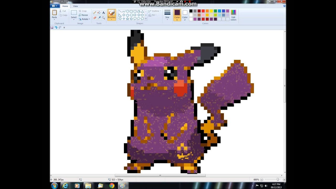Choose the Line shape
Viewport: 336px width, 189px height.
click(120, 11)
